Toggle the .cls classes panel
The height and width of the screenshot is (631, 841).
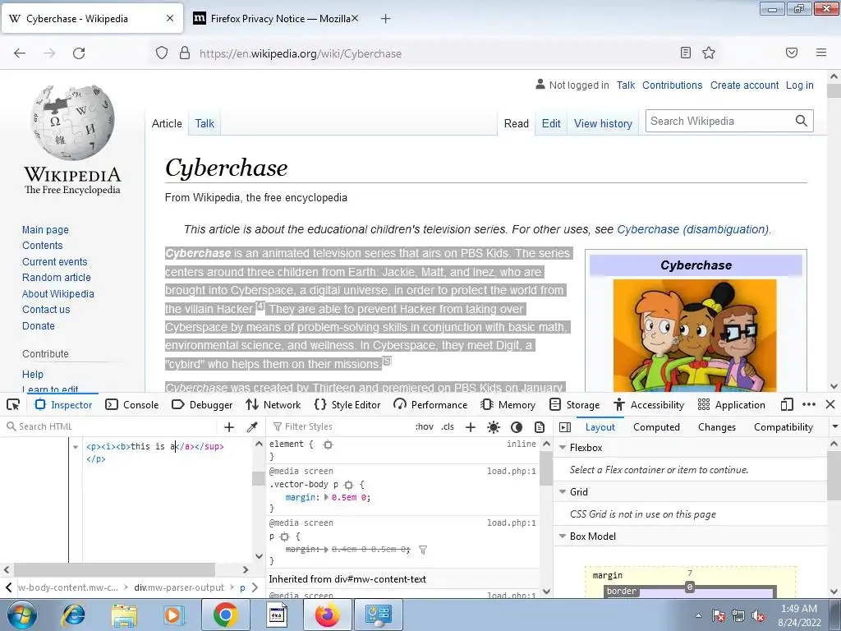(x=448, y=426)
